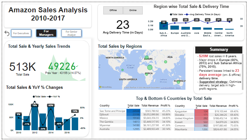Switch to the For Executives view

coord(21,33)
